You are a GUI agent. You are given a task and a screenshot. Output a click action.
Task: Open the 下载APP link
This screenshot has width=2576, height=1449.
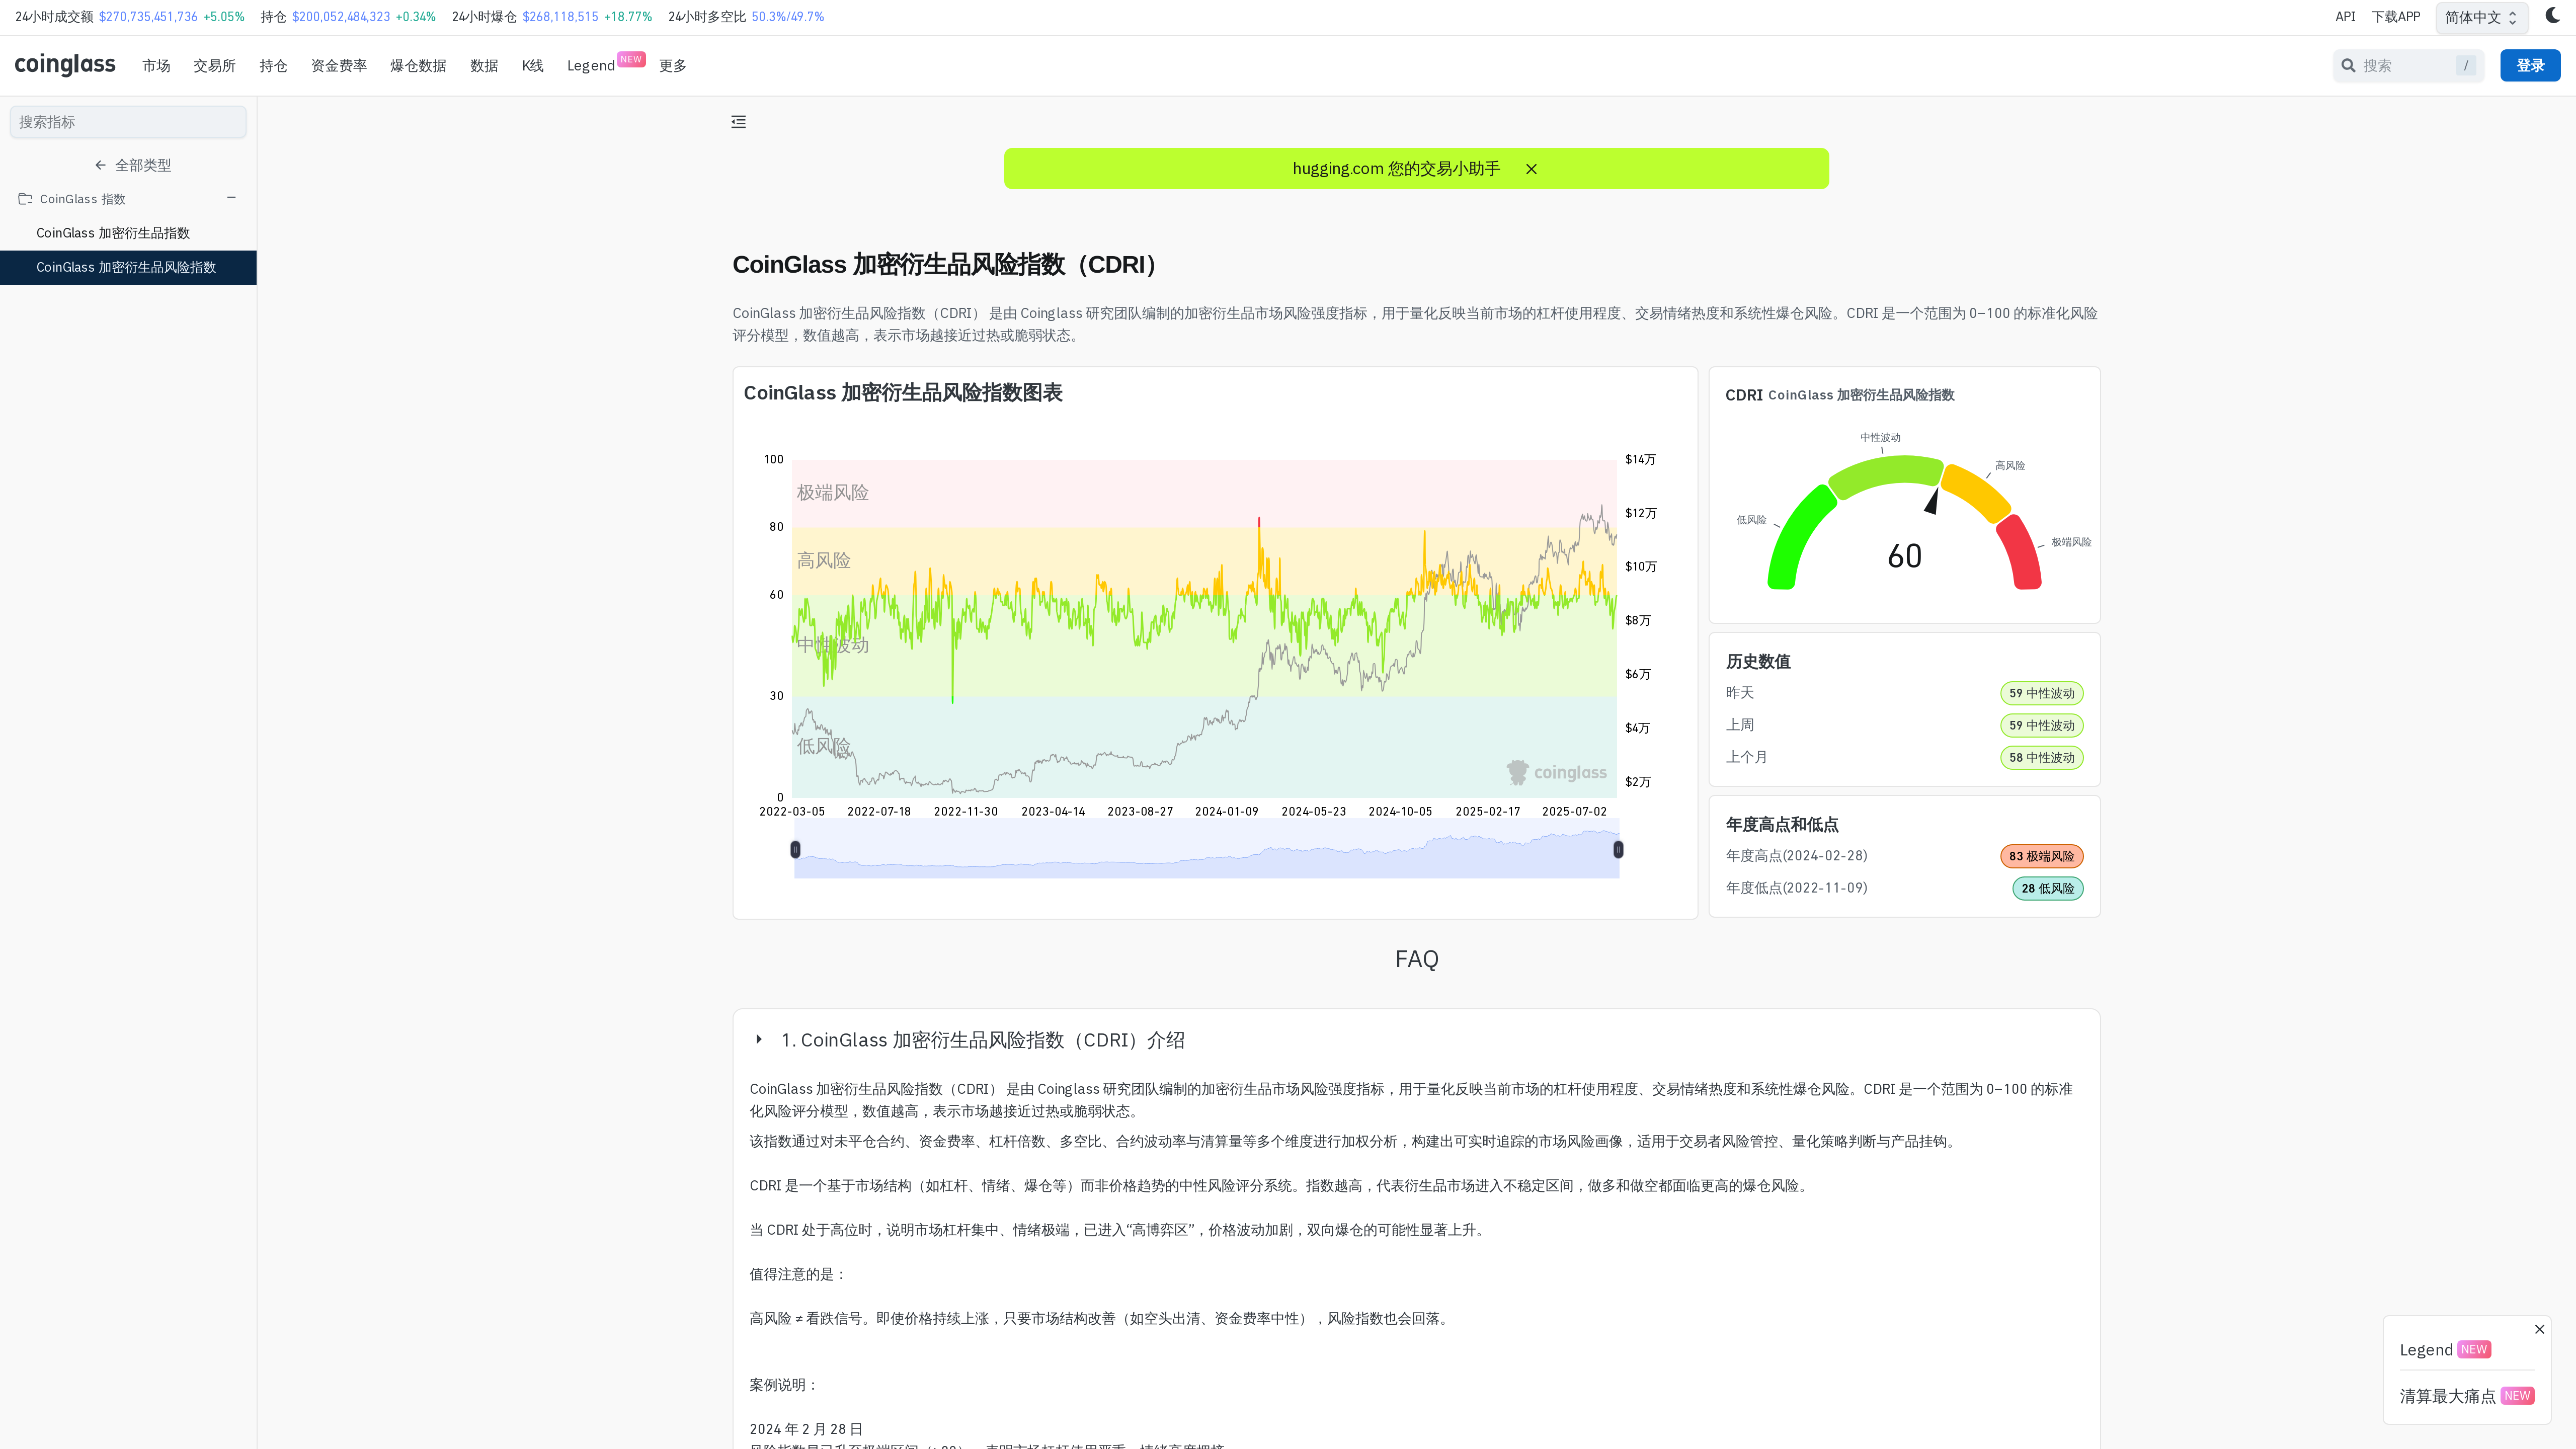[x=2396, y=17]
